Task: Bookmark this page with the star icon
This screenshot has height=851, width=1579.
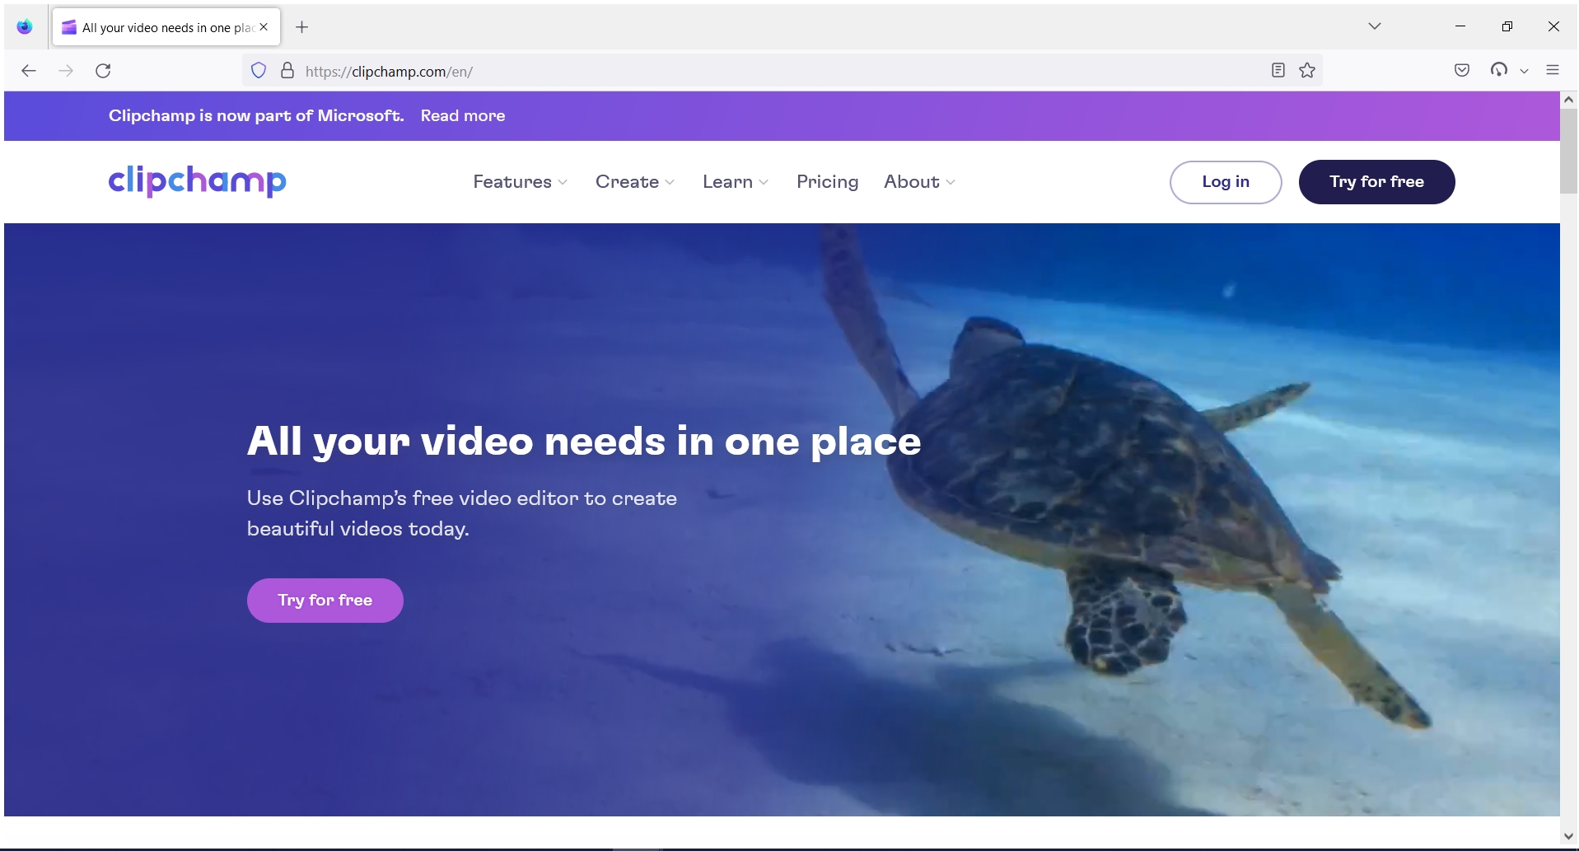Action: (x=1307, y=71)
